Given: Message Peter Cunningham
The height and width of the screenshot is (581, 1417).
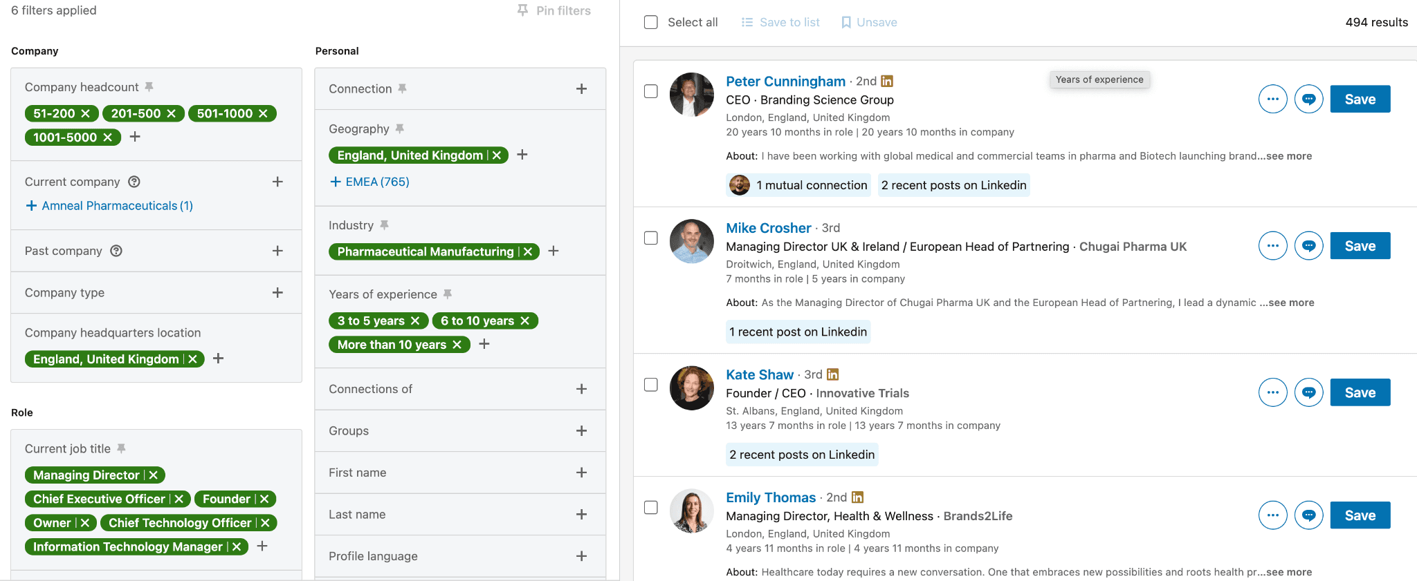Looking at the screenshot, I should coord(1309,99).
